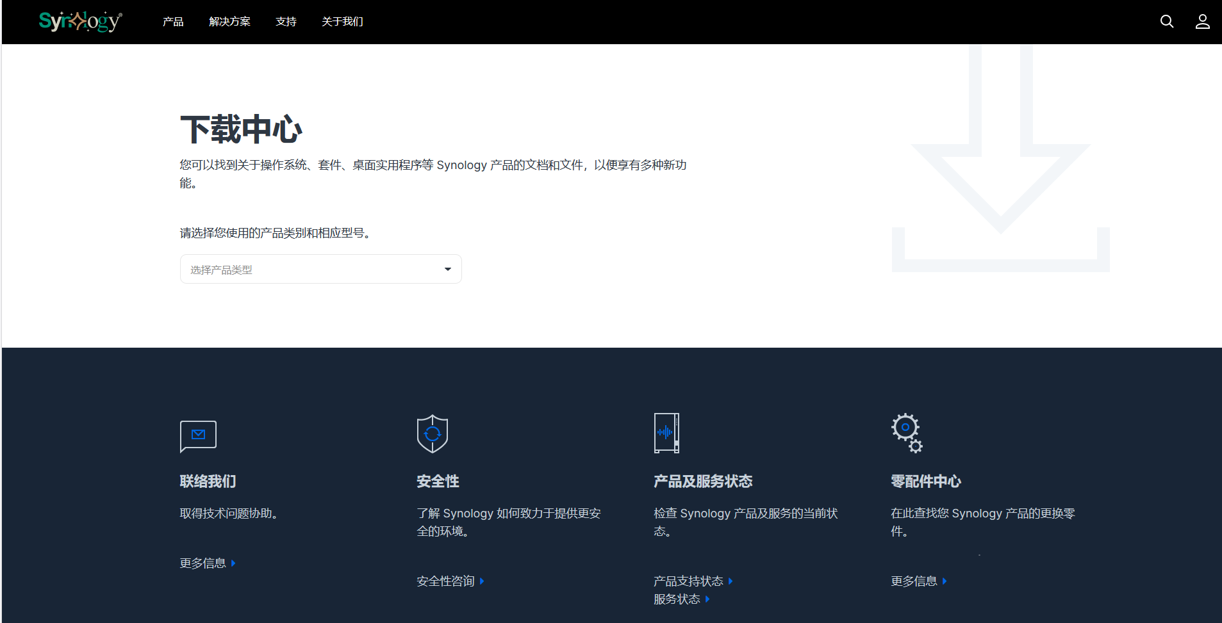1222x623 pixels.
Task: Open the 选择产品类型 dropdown
Action: 320,270
